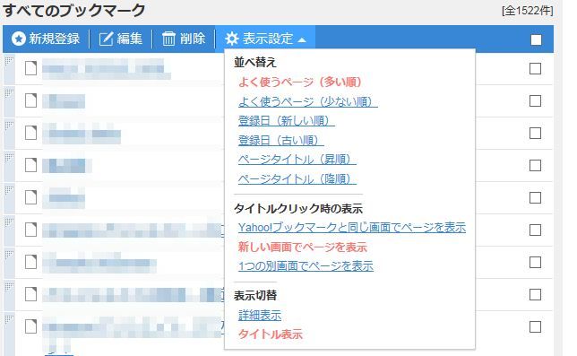Click the fifth bookmark row page icon
The height and width of the screenshot is (356, 577).
(30, 197)
